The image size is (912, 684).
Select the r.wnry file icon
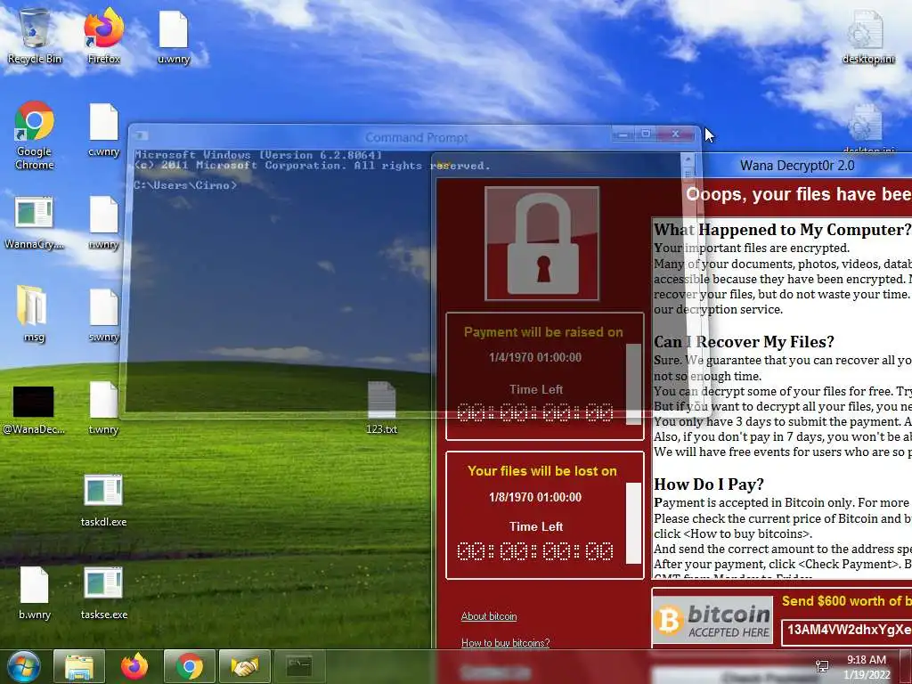pyautogui.click(x=103, y=223)
